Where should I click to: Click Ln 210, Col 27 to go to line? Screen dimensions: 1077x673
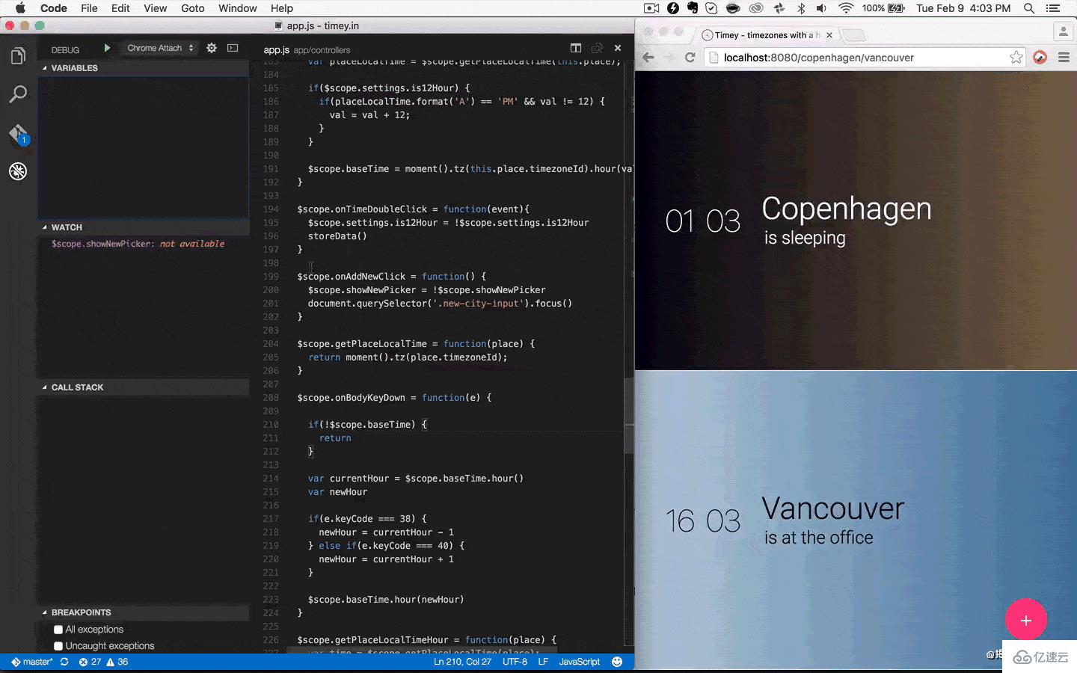[462, 662]
